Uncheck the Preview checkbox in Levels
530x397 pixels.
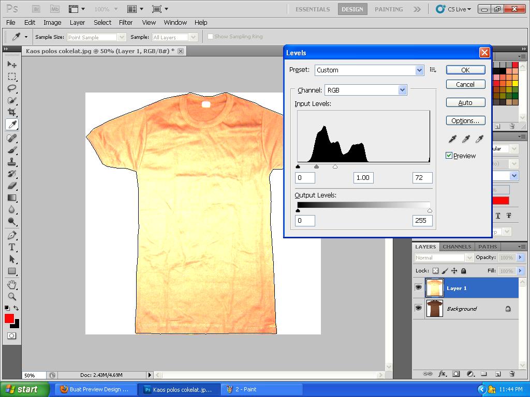[x=449, y=156]
